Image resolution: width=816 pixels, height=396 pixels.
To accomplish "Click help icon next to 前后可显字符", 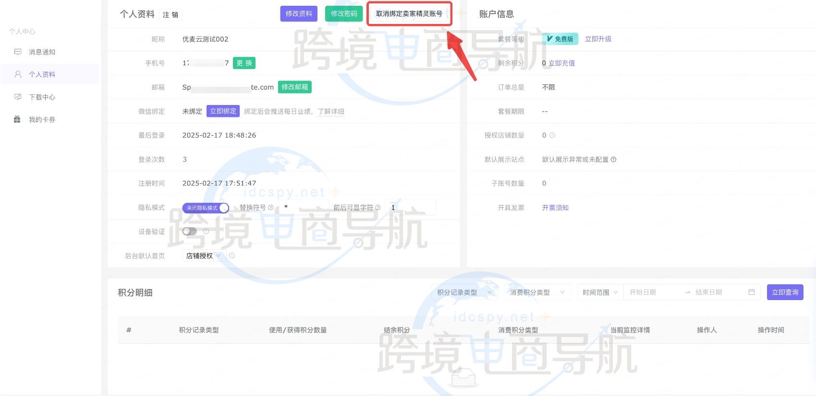I will pyautogui.click(x=378, y=208).
